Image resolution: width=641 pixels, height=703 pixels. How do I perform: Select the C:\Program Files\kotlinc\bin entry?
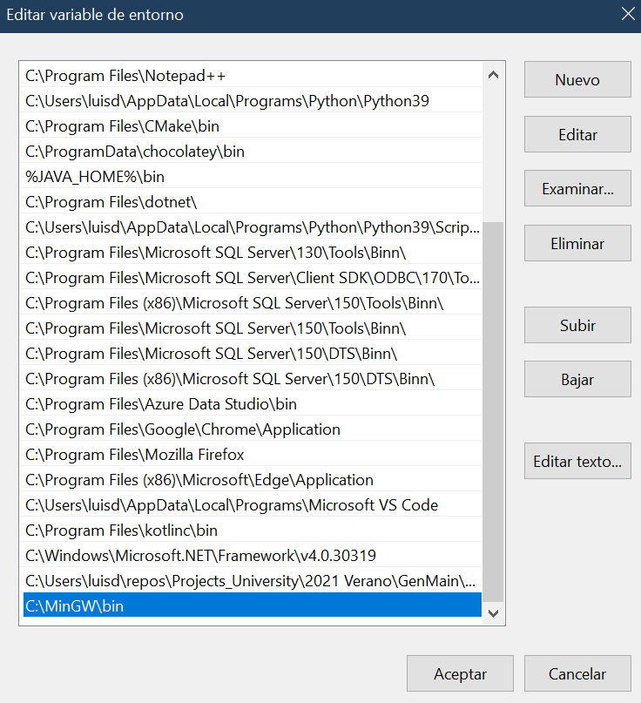pos(253,531)
